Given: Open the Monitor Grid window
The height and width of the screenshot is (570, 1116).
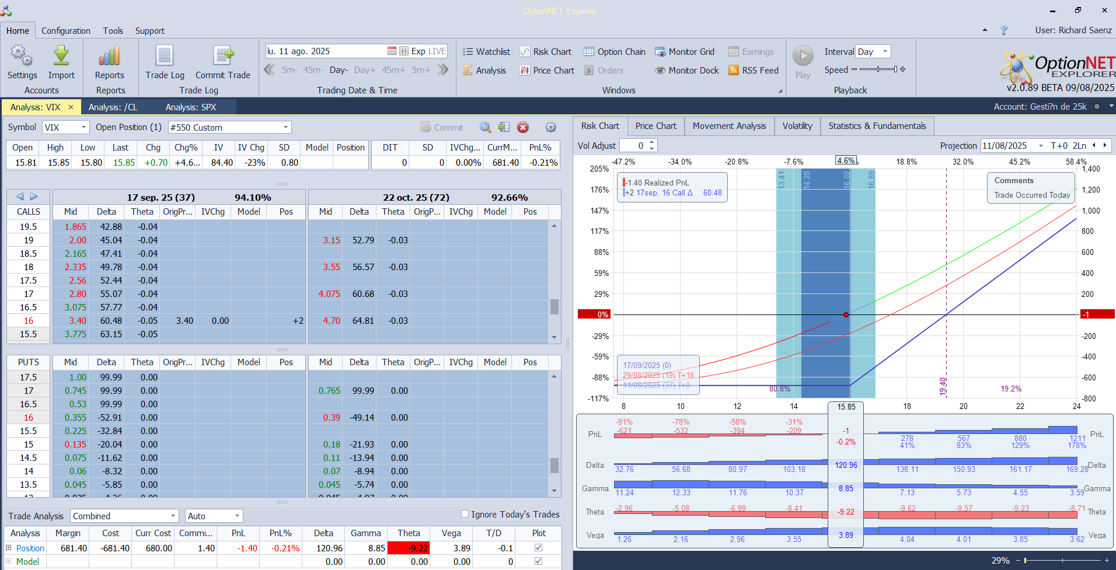Looking at the screenshot, I should (685, 52).
